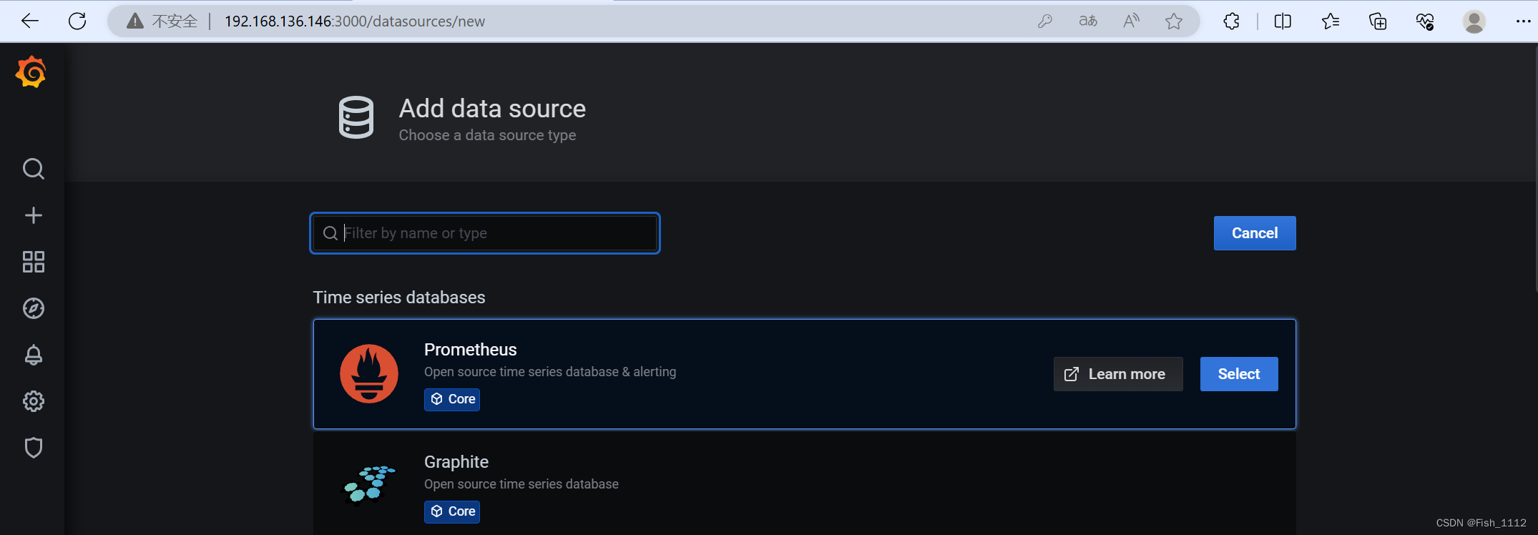This screenshot has width=1538, height=535.
Task: Select the Prometheus data source
Action: click(1239, 374)
